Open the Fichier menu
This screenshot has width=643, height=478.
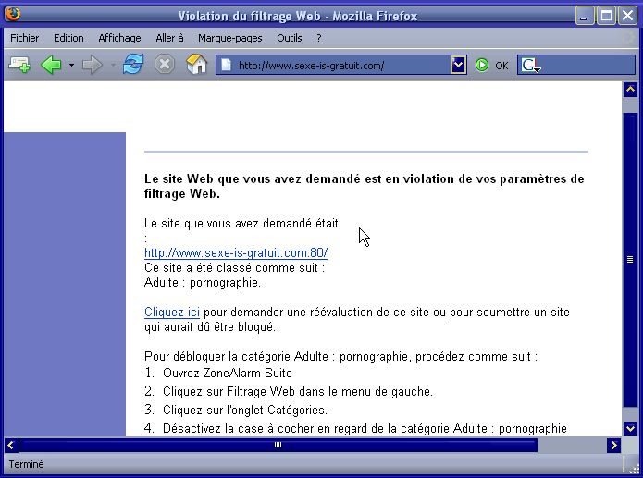25,38
